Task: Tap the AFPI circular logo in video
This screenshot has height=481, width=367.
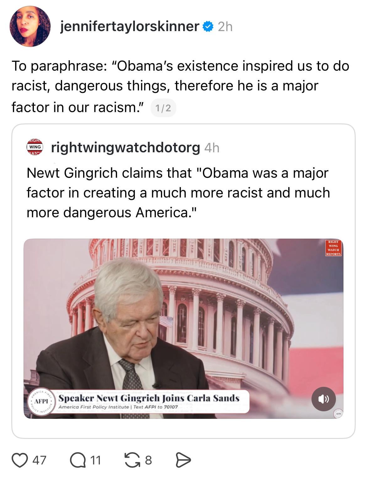Action: click(41, 402)
